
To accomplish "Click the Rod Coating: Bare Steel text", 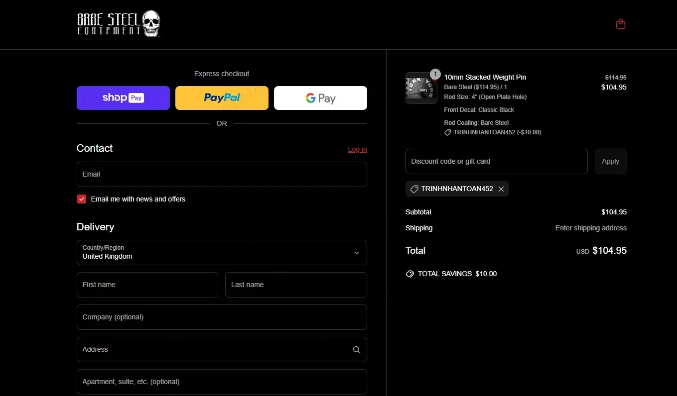I will pos(476,122).
